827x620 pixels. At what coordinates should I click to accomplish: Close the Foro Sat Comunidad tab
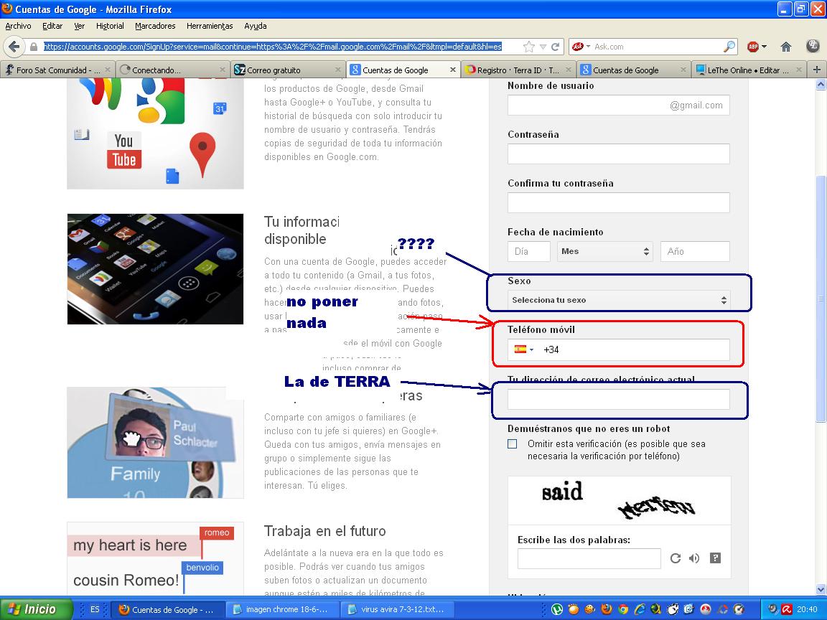pos(108,70)
